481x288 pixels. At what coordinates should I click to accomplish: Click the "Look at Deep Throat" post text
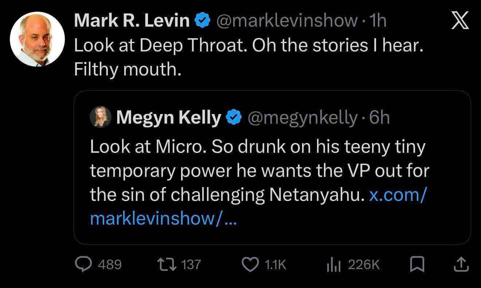(248, 46)
